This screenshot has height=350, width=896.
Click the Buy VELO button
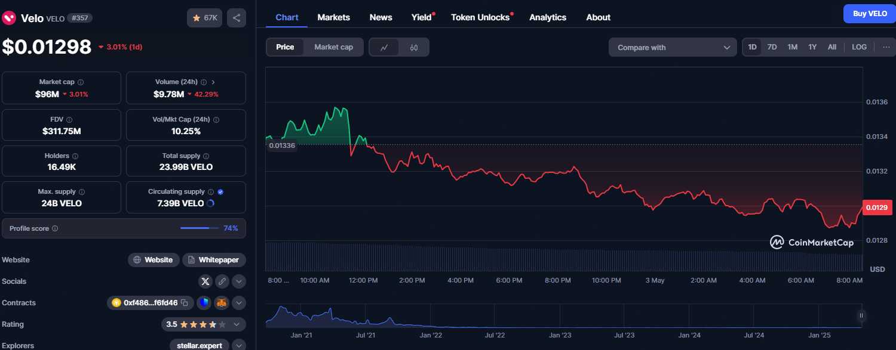pyautogui.click(x=870, y=14)
